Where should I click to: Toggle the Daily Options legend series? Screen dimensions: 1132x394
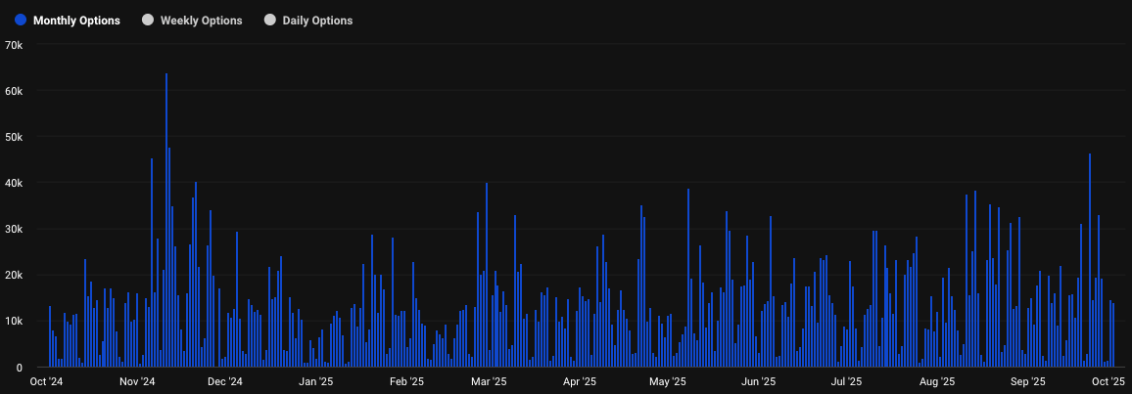pos(308,21)
